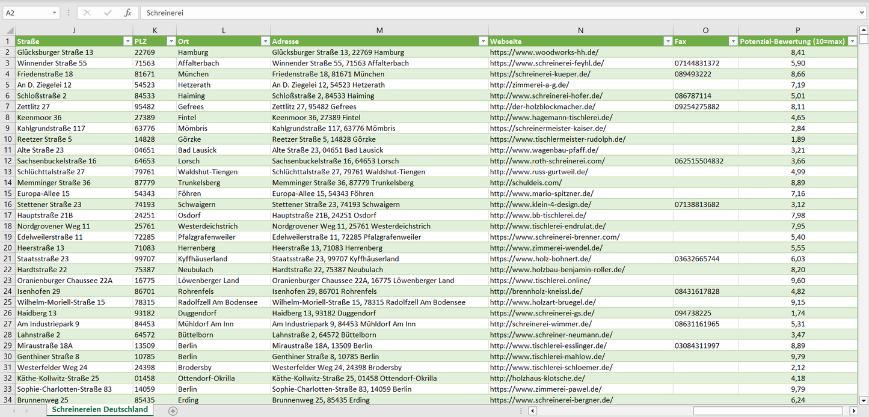Click the Enter checkmark icon in formula bar
Screen dimensions: 869x417
point(108,13)
